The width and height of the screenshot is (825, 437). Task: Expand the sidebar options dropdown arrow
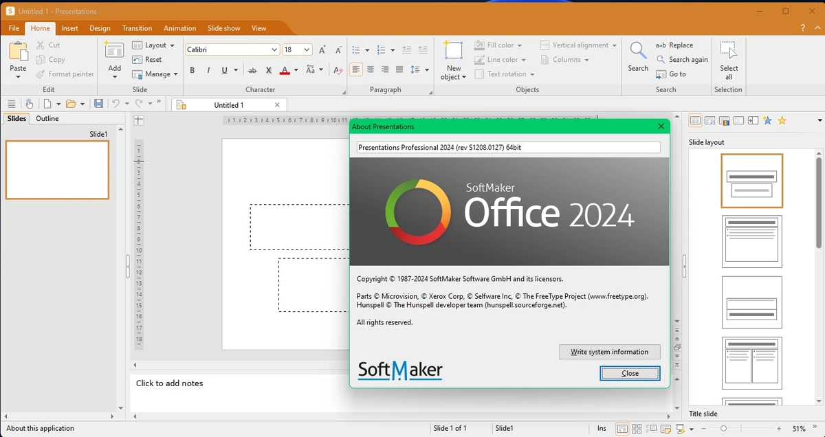tap(819, 120)
